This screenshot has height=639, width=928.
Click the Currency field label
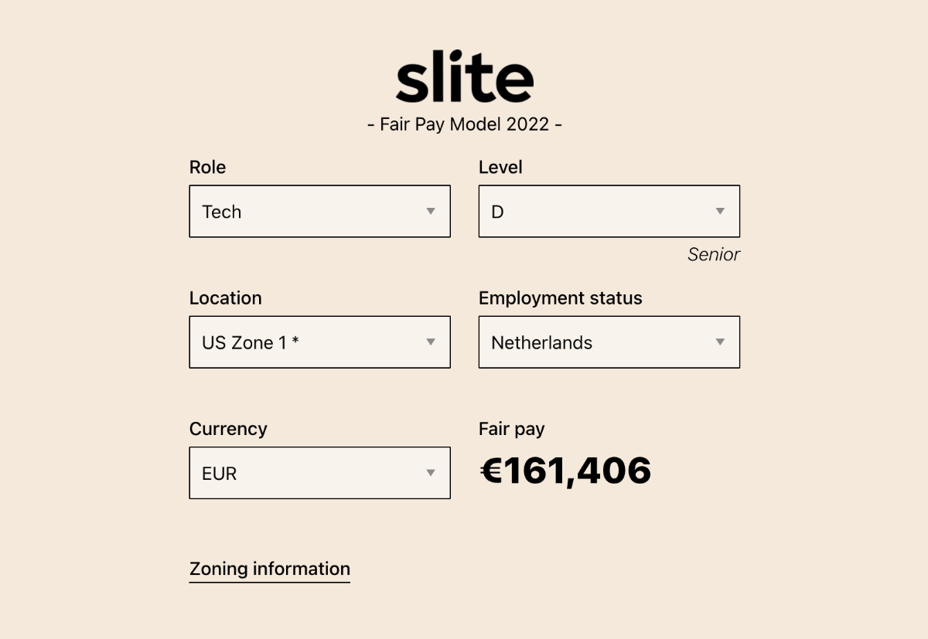(228, 430)
